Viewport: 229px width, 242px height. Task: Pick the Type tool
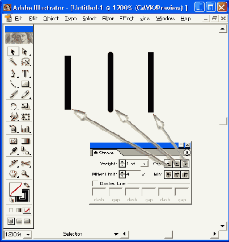(26, 73)
